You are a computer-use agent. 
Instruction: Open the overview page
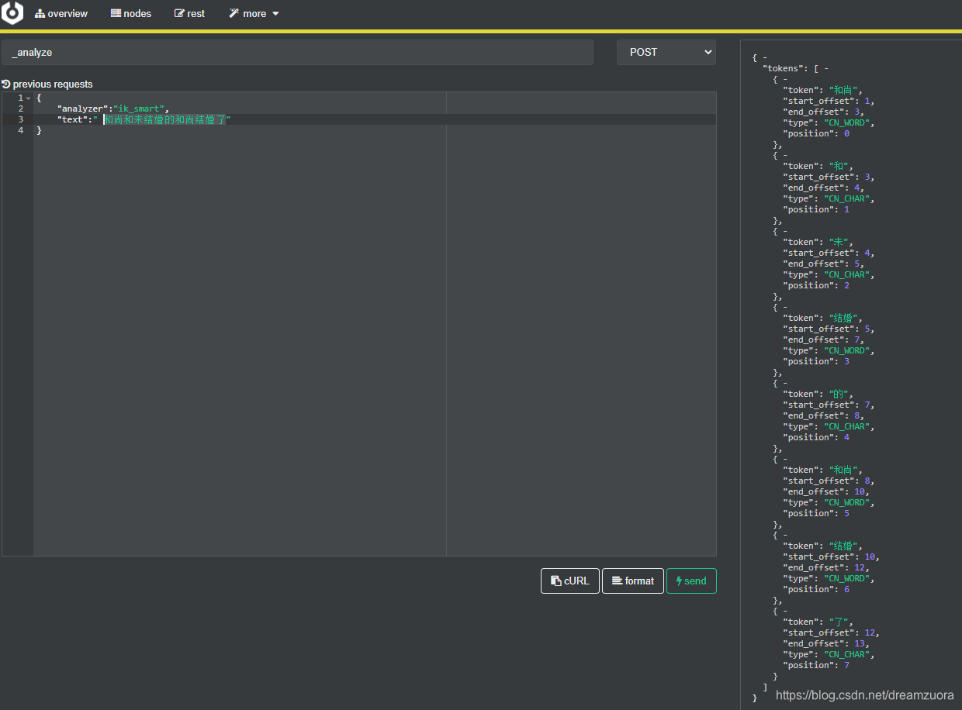61,14
